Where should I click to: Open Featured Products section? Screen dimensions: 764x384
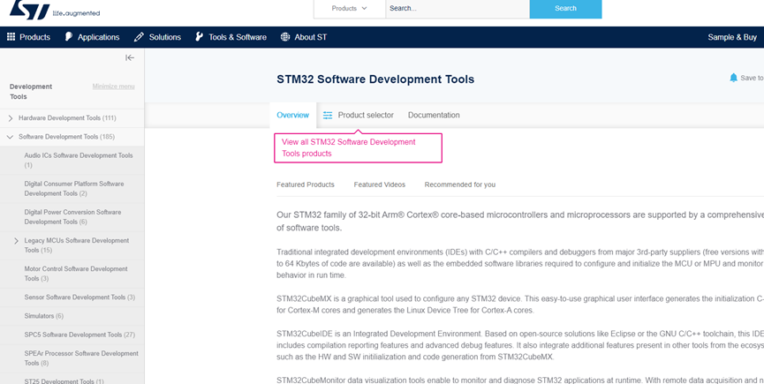(x=306, y=184)
